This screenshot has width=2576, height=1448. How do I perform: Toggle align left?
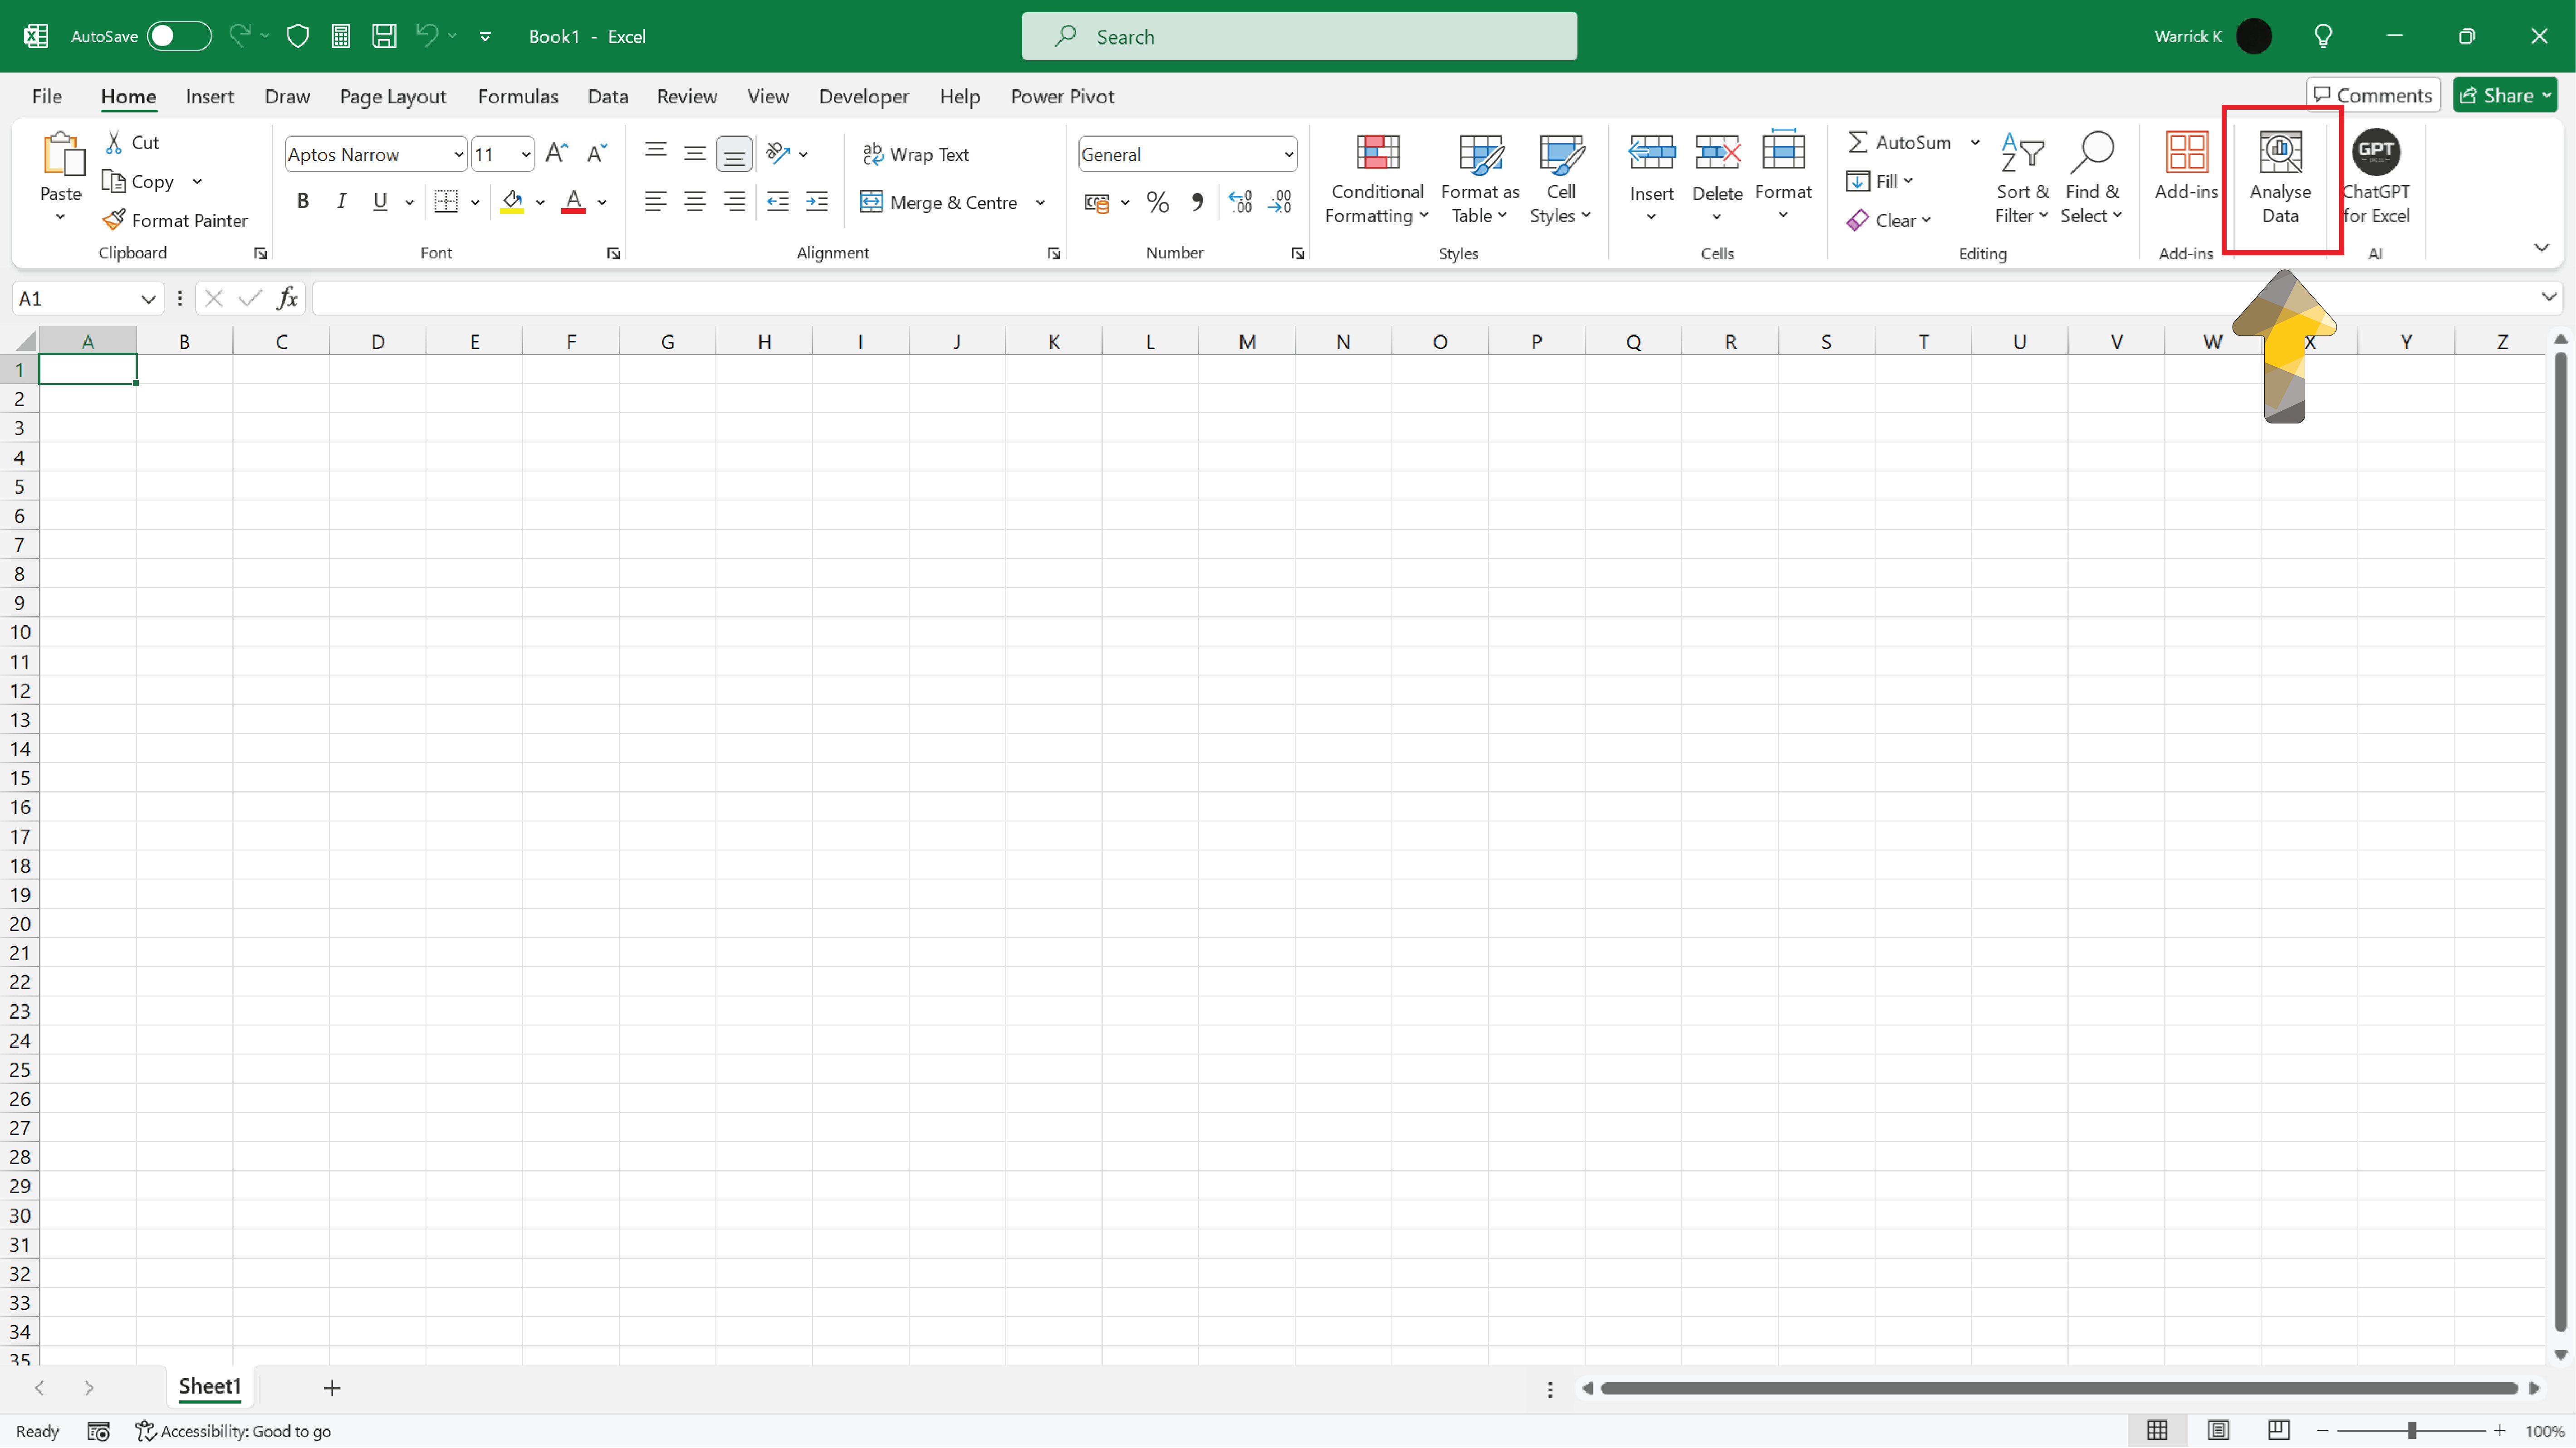pyautogui.click(x=655, y=202)
